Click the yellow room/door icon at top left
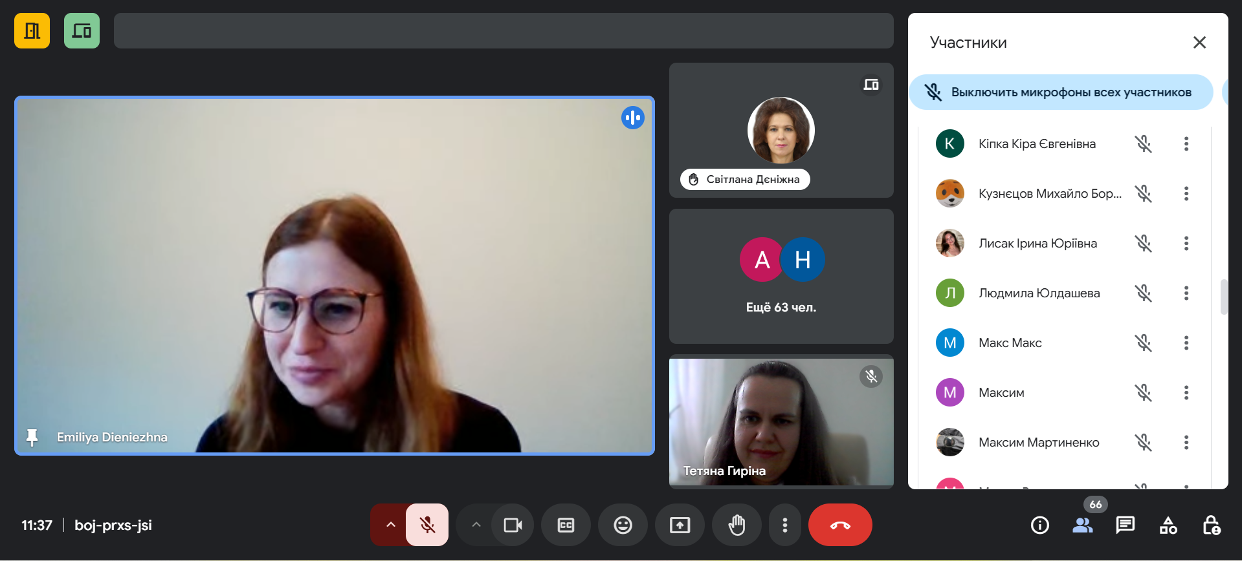 point(32,30)
